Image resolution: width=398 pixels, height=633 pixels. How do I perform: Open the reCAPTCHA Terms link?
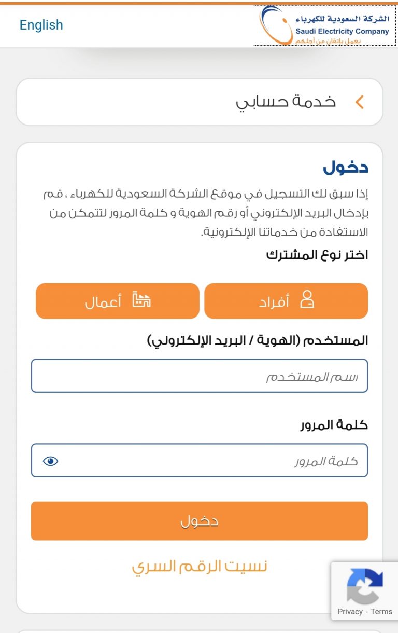[x=381, y=611]
